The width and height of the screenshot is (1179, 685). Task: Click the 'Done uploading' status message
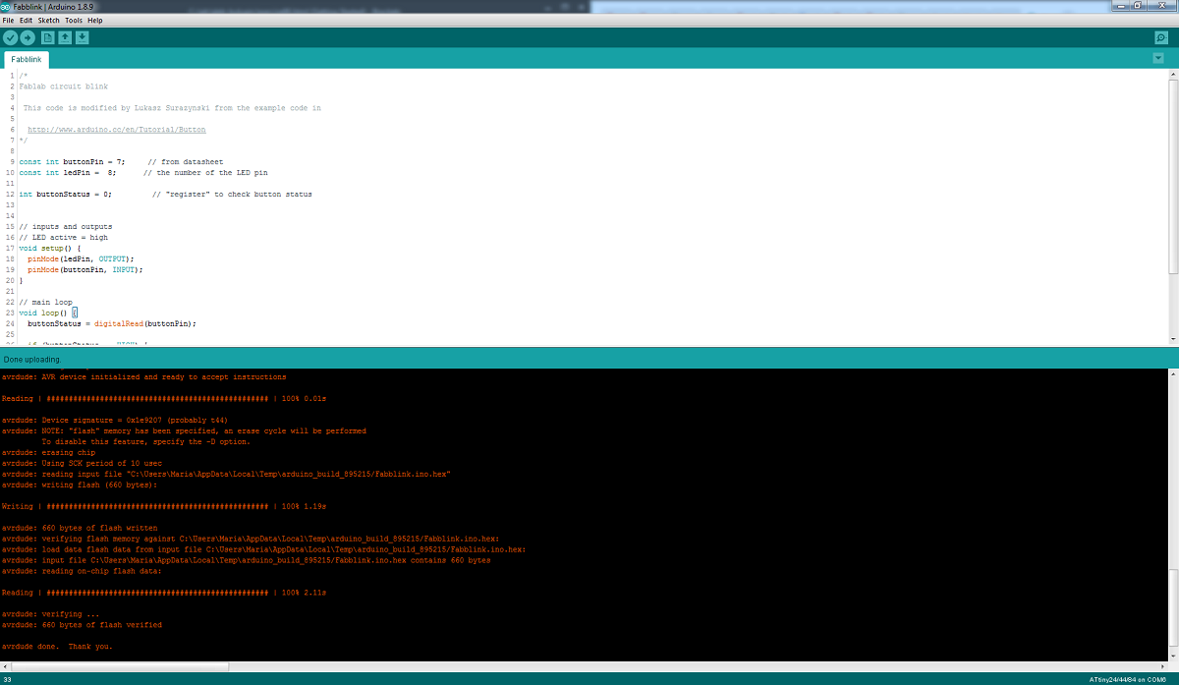click(30, 360)
